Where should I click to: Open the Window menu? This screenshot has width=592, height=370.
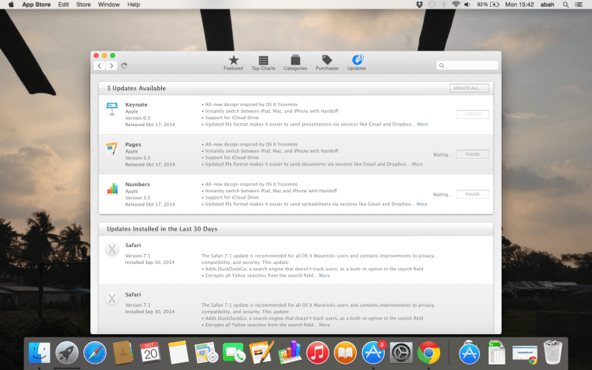[109, 5]
